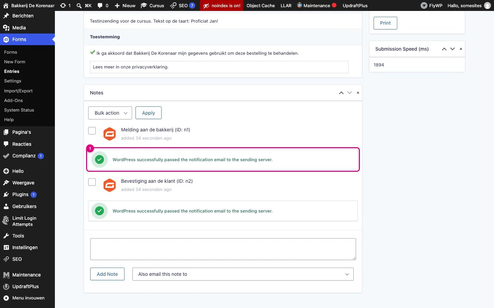This screenshot has width=494, height=308.
Task: Open Complianz in the sidebar
Action: (x=24, y=156)
